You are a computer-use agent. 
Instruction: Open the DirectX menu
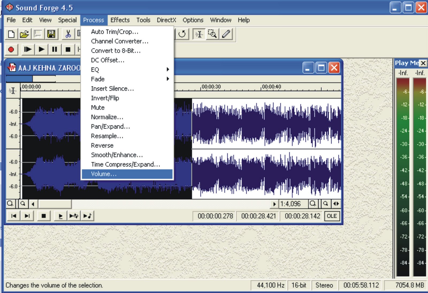point(166,20)
